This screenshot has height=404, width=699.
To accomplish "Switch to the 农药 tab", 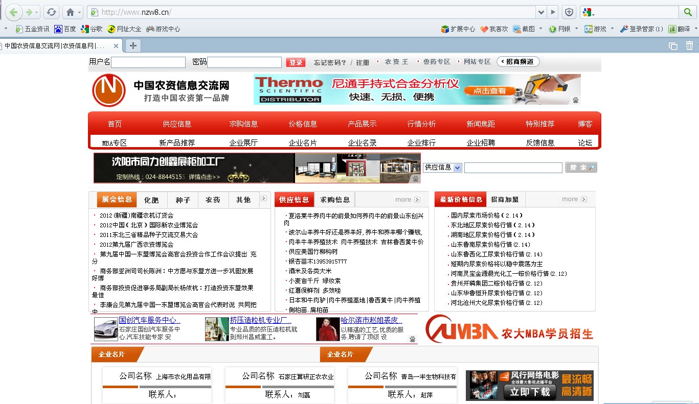I will 213,200.
